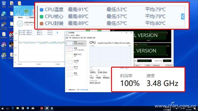
Task: Expand the system tray hidden icons chevron
Action: pos(174,109)
